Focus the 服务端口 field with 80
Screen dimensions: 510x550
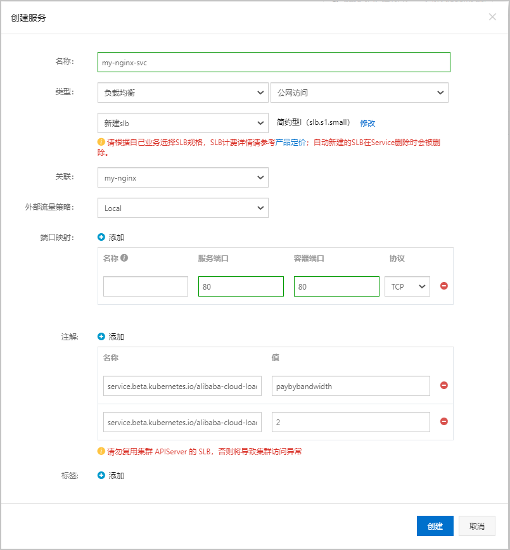(241, 286)
